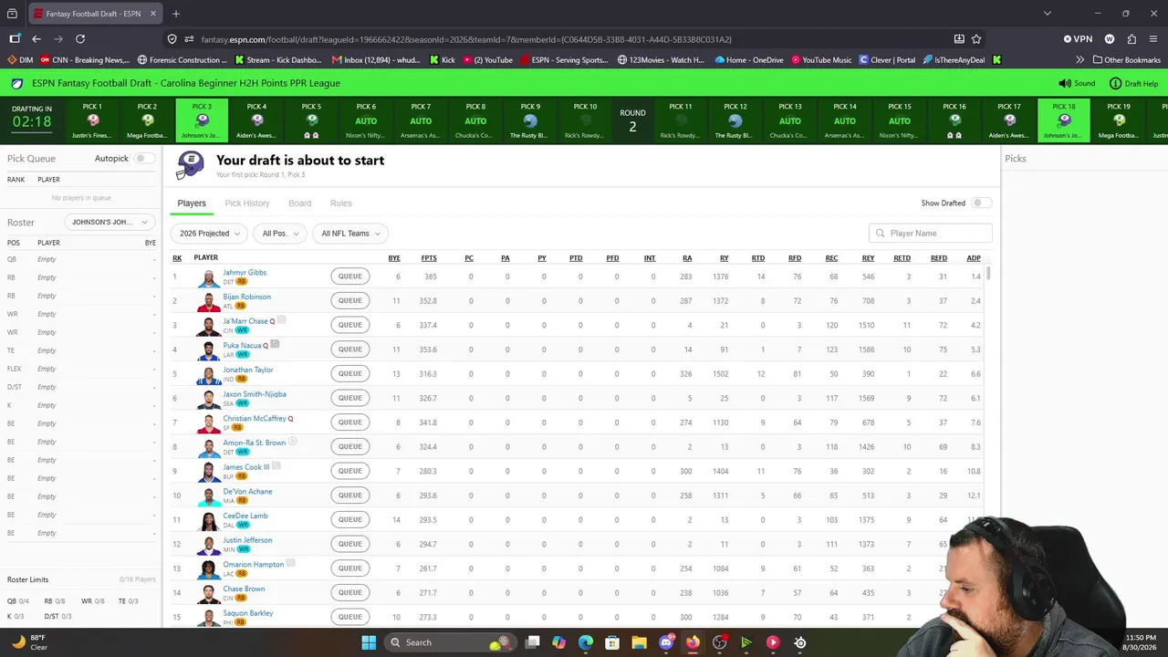Select Pick 3 in the draft order strip

202,120
